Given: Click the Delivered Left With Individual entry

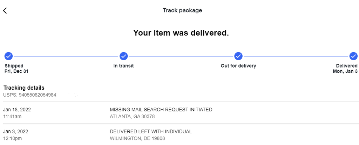Looking at the screenshot, I should [x=151, y=131].
